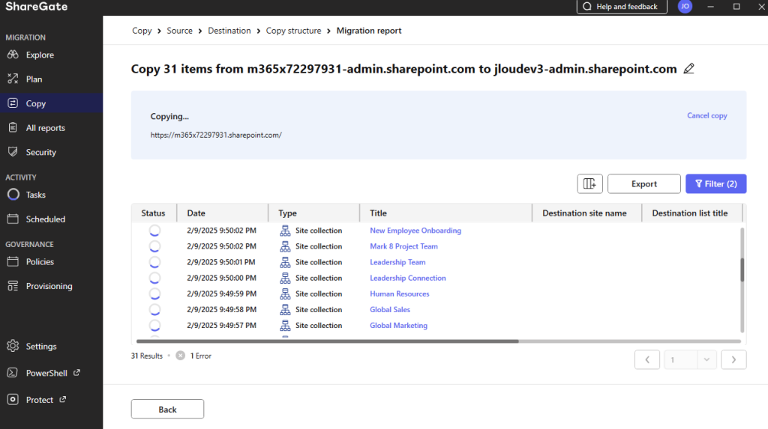Go Back from the migration report
768x429 pixels.
167,409
